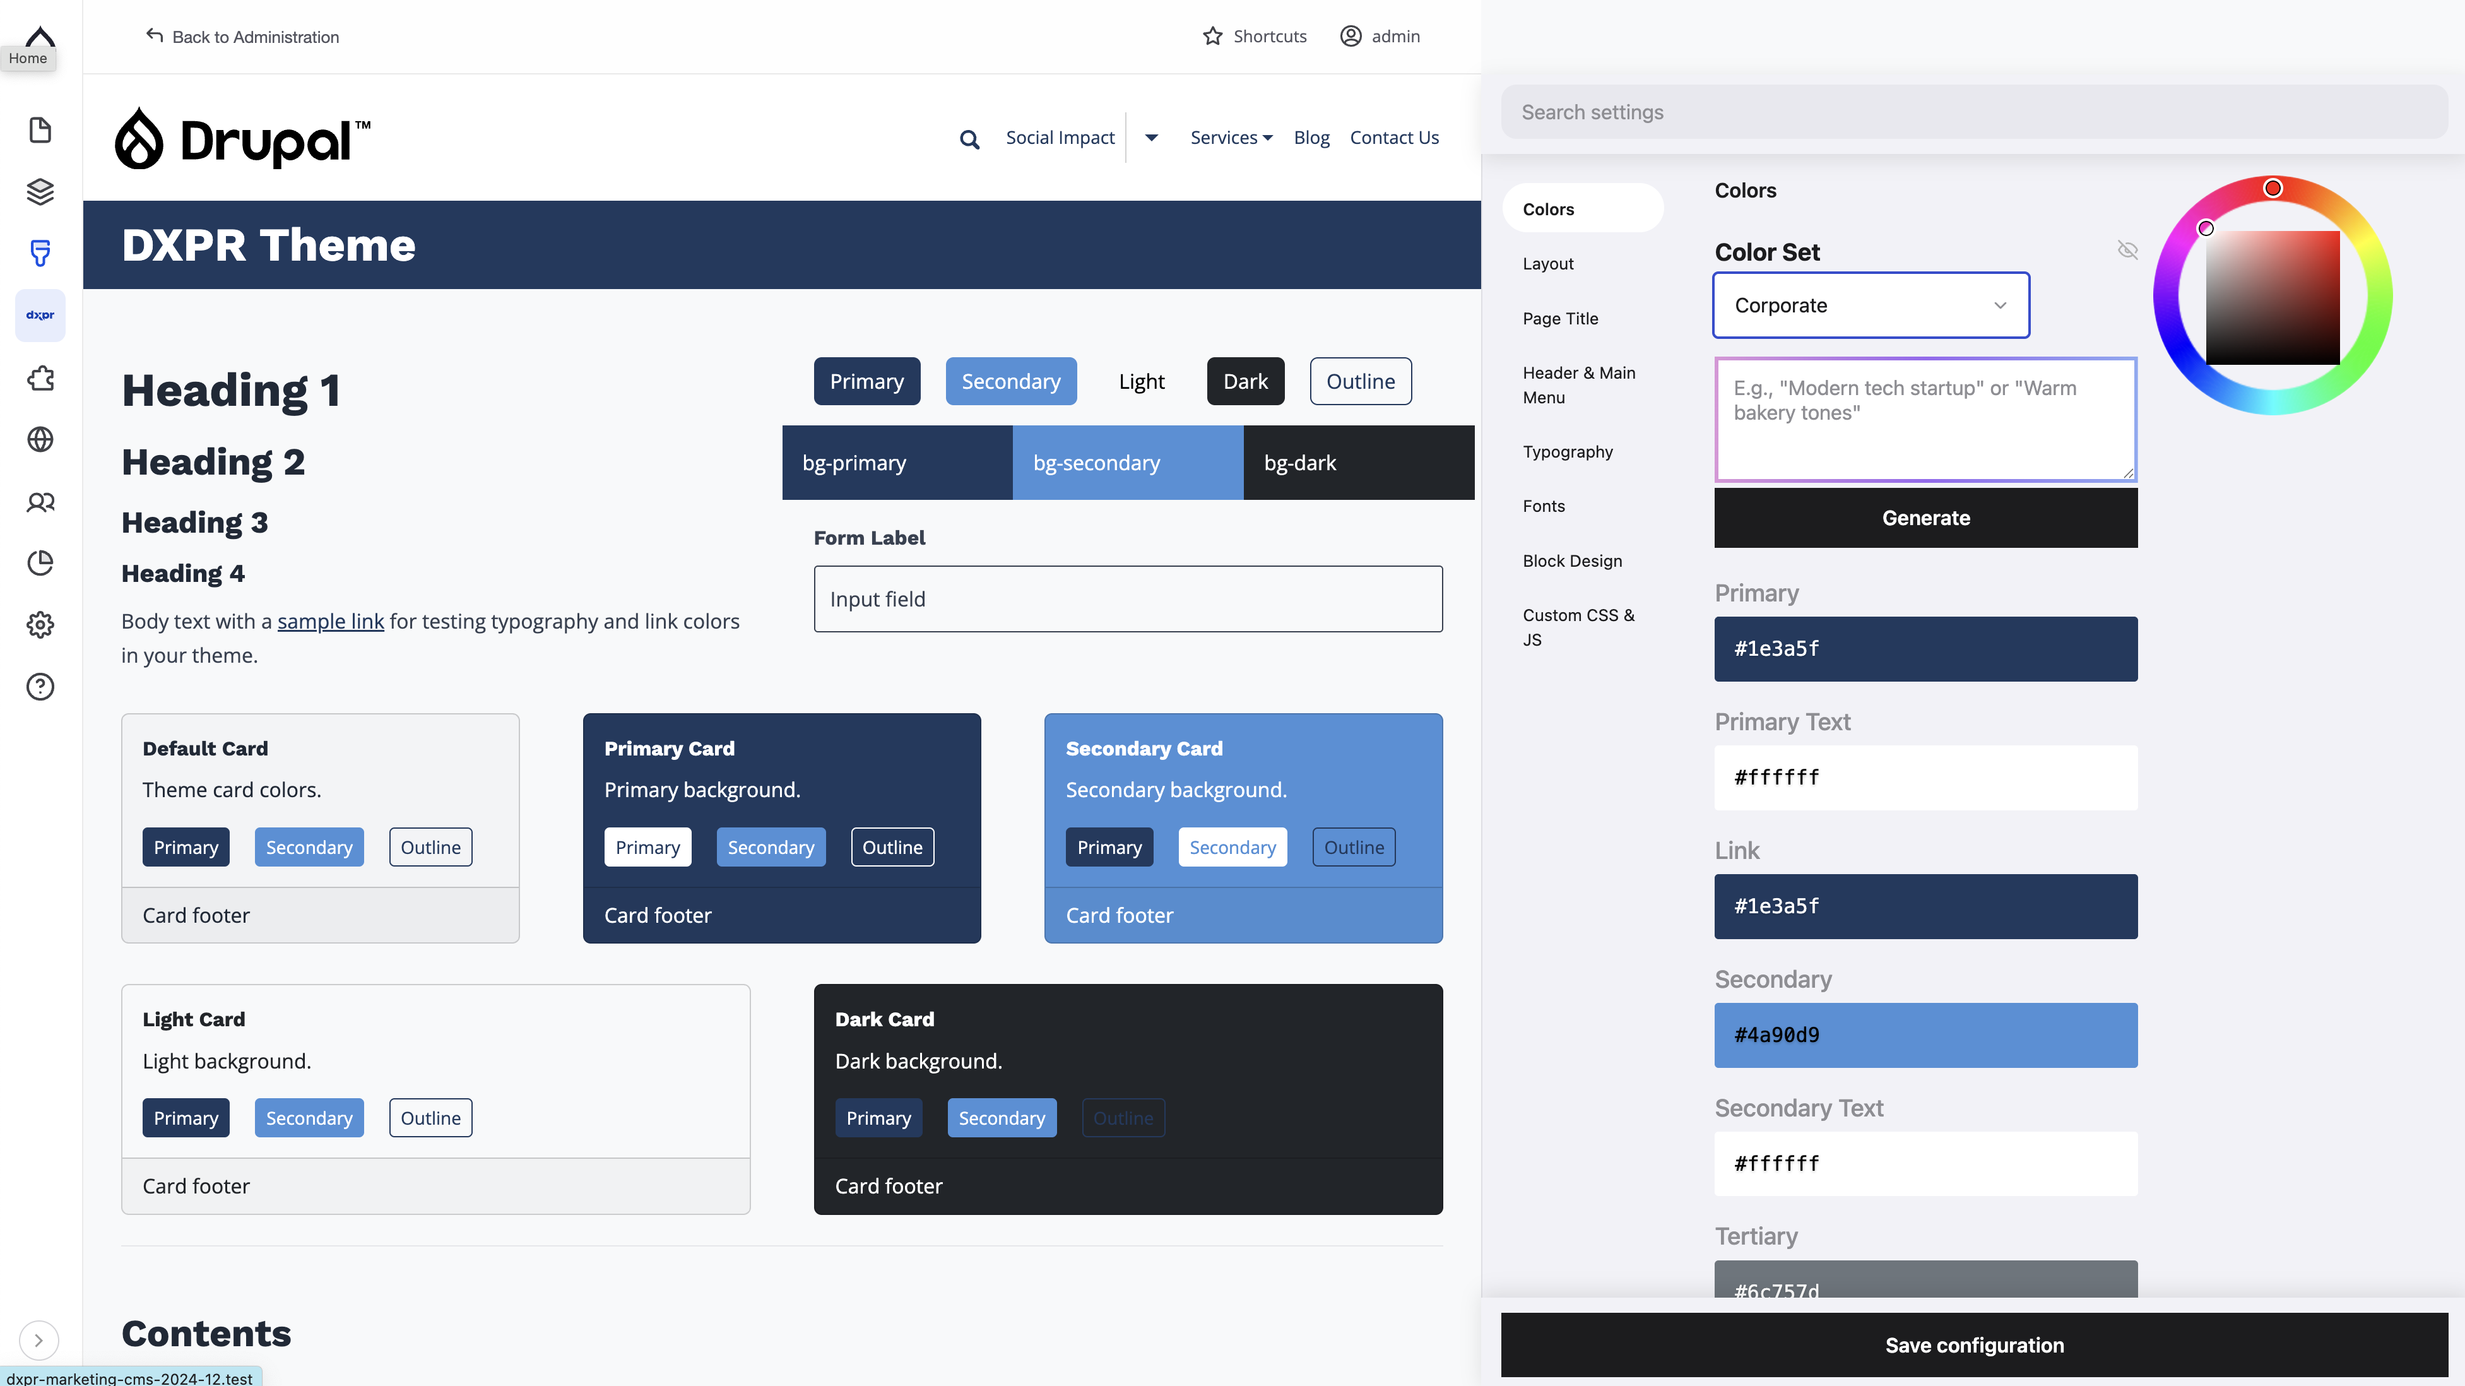Click the top-row Primary sample button
Image resolution: width=2465 pixels, height=1386 pixels.
click(866, 381)
